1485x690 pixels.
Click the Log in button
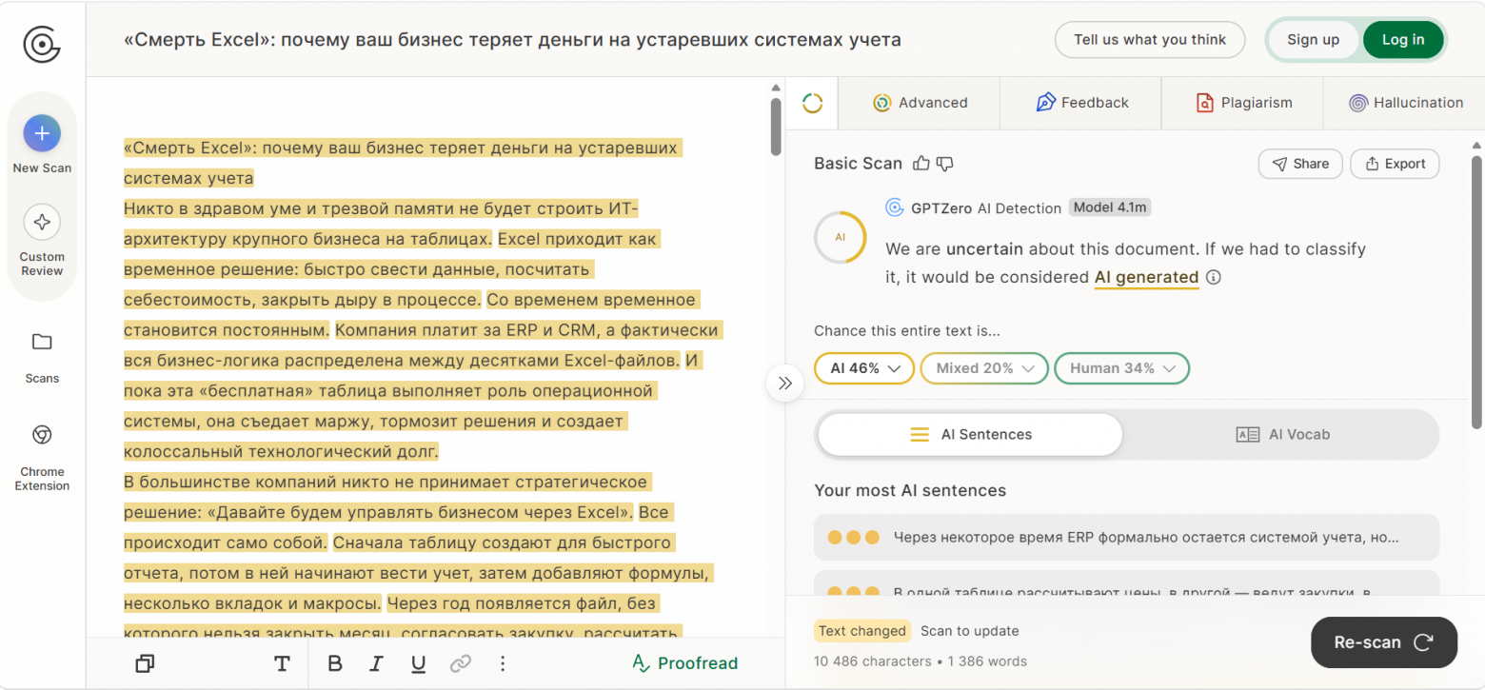(x=1403, y=40)
